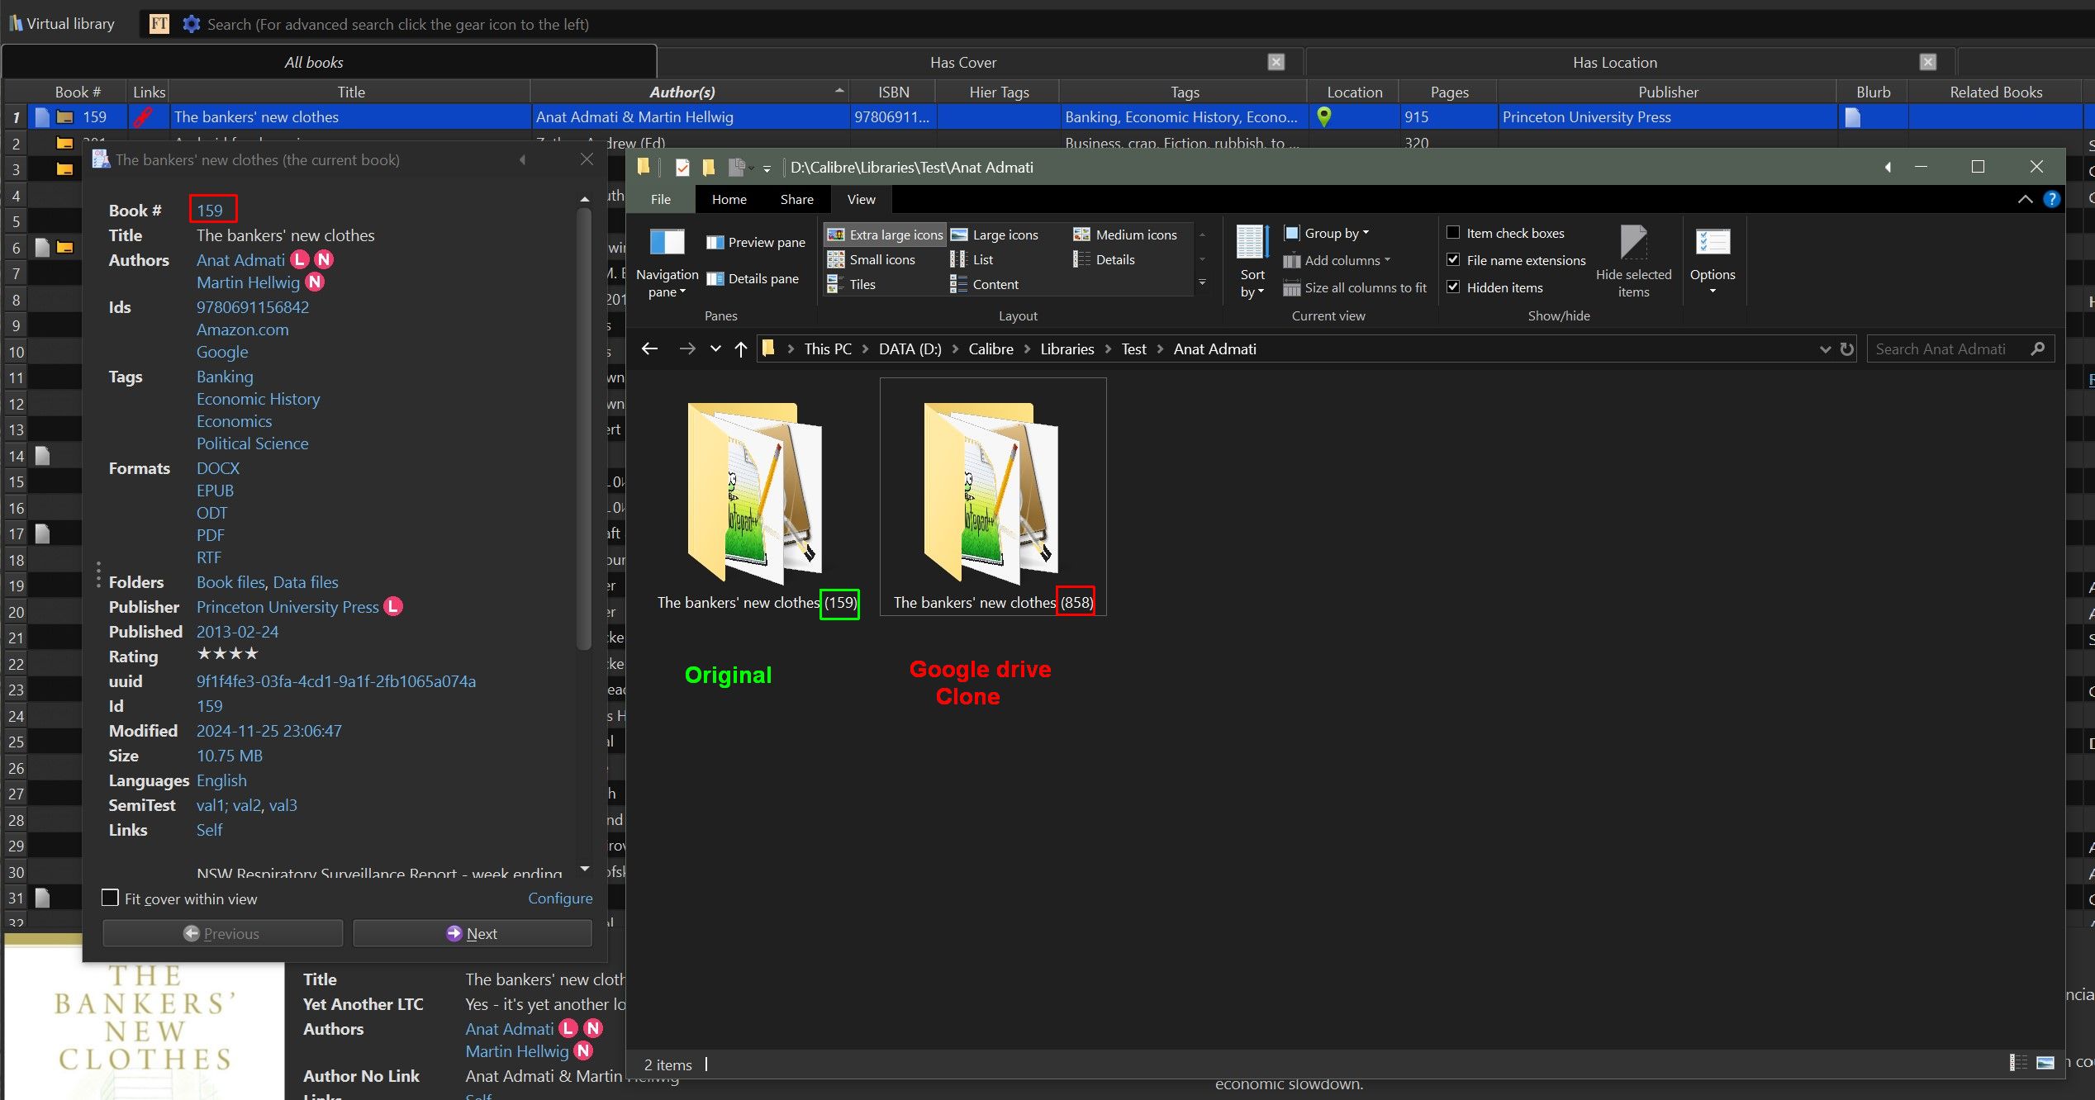
Task: Open the Configure link
Action: click(x=560, y=898)
